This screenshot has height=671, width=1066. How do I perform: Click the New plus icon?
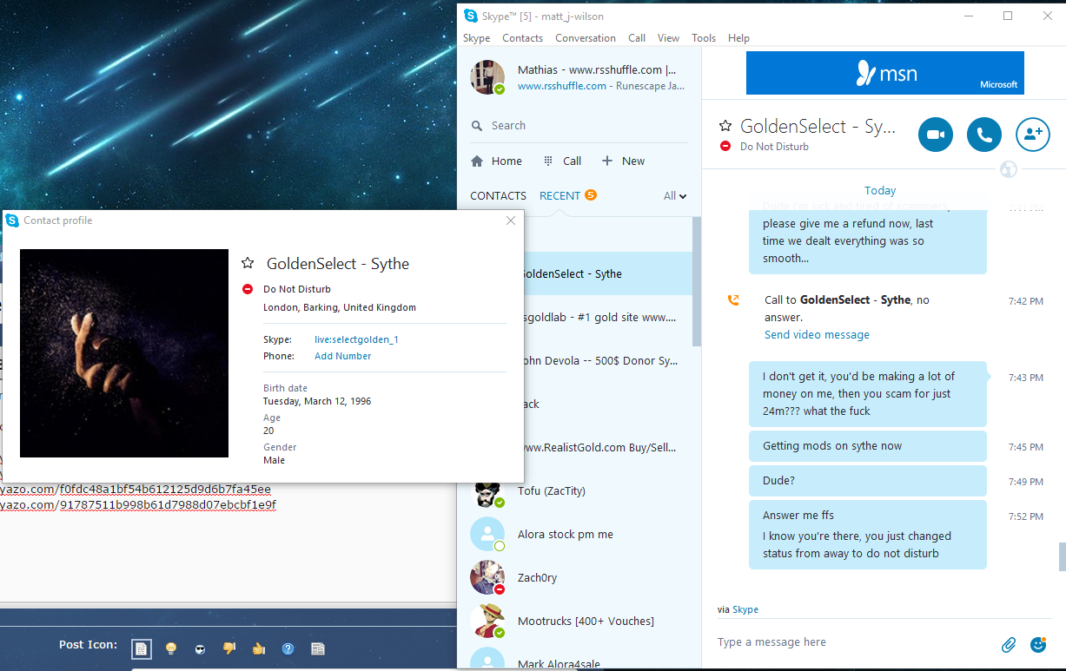607,161
